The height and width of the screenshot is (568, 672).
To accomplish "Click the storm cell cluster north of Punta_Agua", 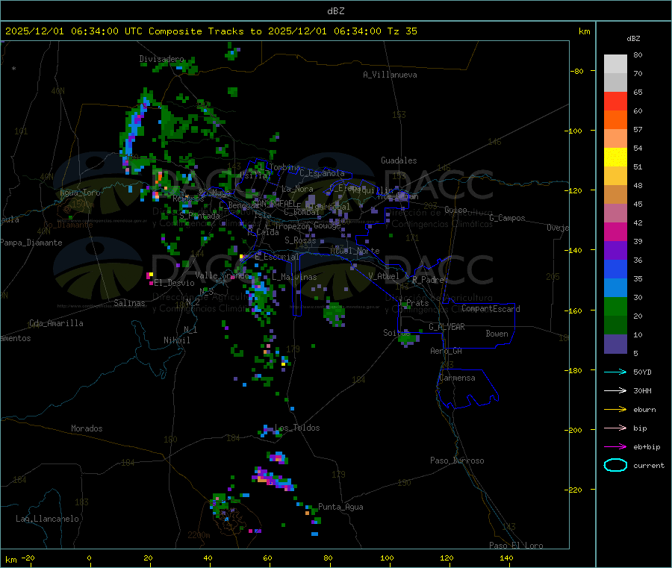I will (x=274, y=478).
